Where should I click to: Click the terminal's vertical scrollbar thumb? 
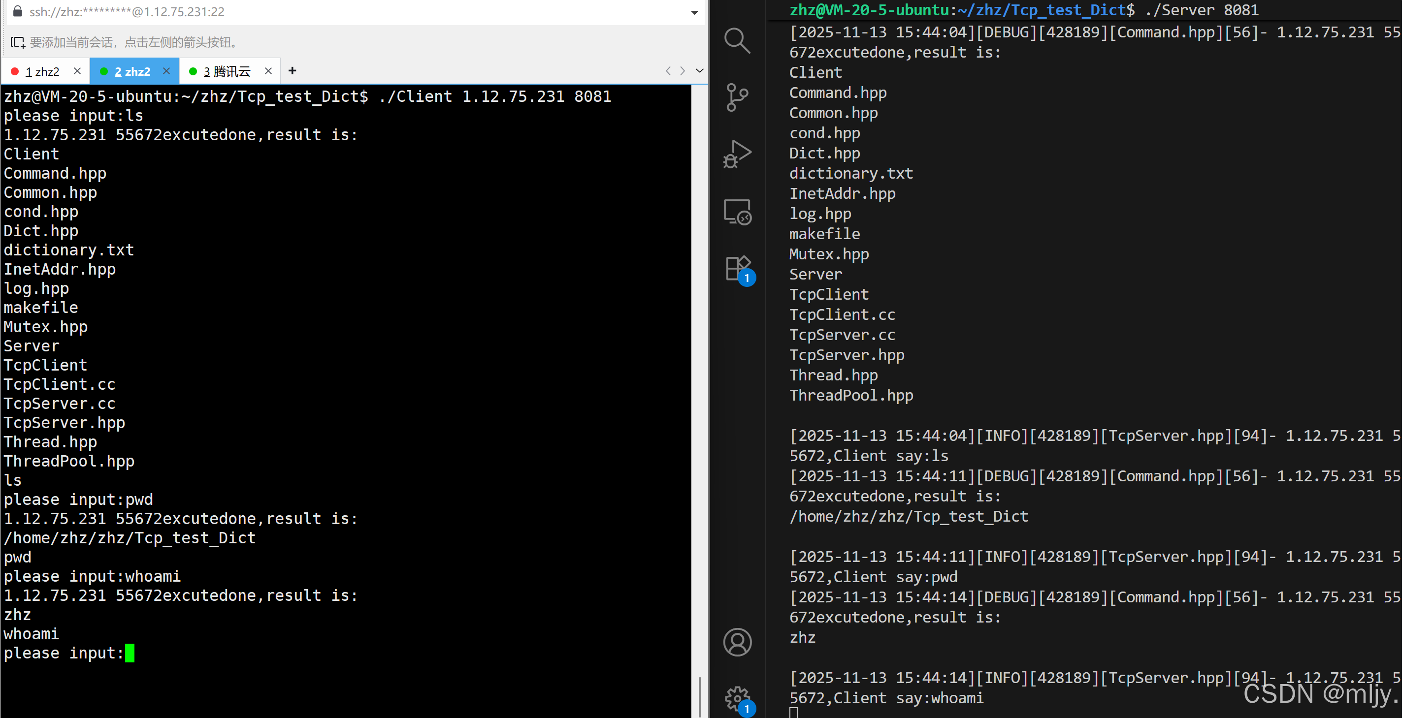(x=699, y=696)
